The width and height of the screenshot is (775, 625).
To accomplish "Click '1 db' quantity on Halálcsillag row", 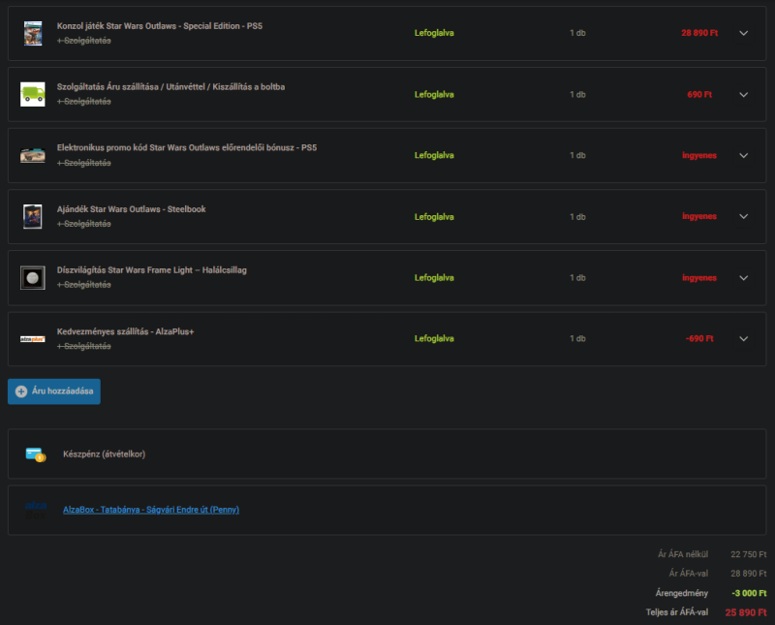I will pyautogui.click(x=577, y=278).
